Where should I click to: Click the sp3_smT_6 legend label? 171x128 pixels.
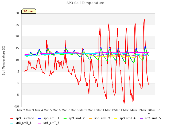pyautogui.click(x=24, y=123)
